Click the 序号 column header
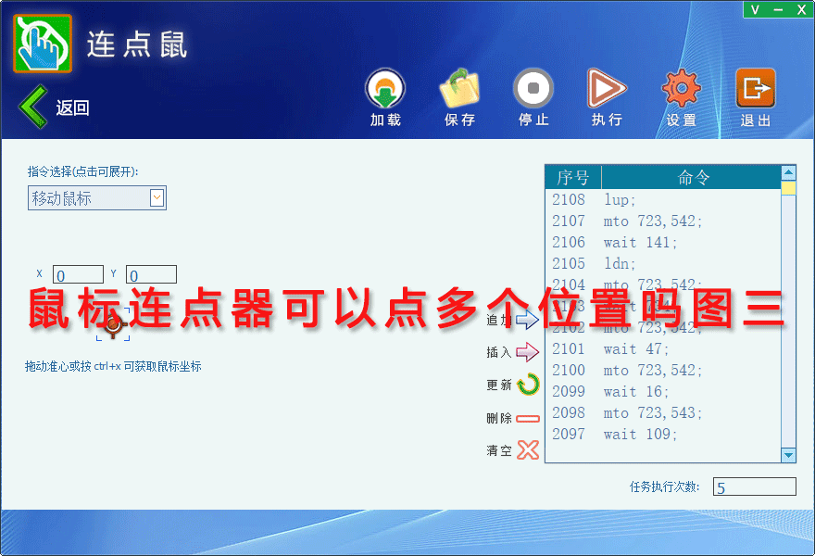The width and height of the screenshot is (815, 556). click(573, 177)
